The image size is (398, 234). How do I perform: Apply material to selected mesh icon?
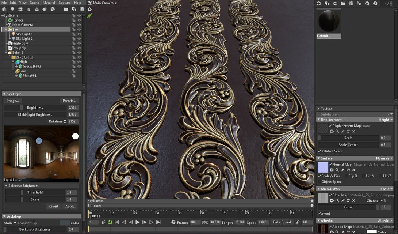coord(359,4)
